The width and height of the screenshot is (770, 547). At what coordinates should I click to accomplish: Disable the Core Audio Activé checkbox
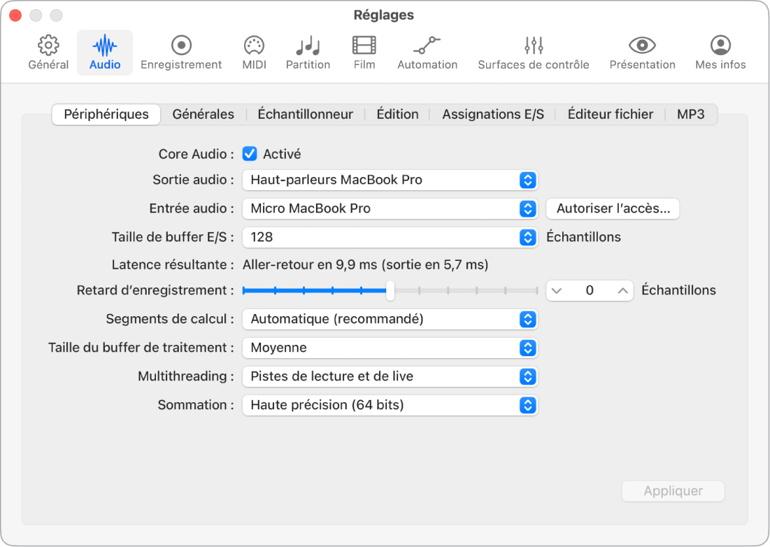(x=250, y=153)
